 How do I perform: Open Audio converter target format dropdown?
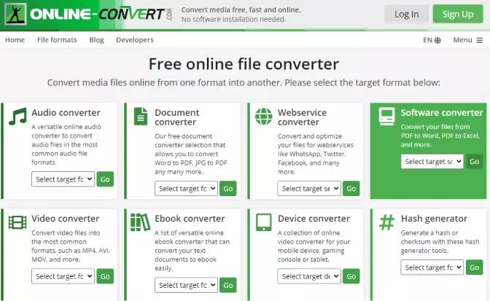(63, 179)
